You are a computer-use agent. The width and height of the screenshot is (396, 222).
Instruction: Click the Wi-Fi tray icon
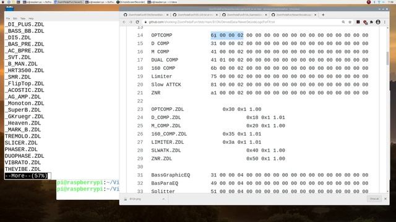[379, 2]
